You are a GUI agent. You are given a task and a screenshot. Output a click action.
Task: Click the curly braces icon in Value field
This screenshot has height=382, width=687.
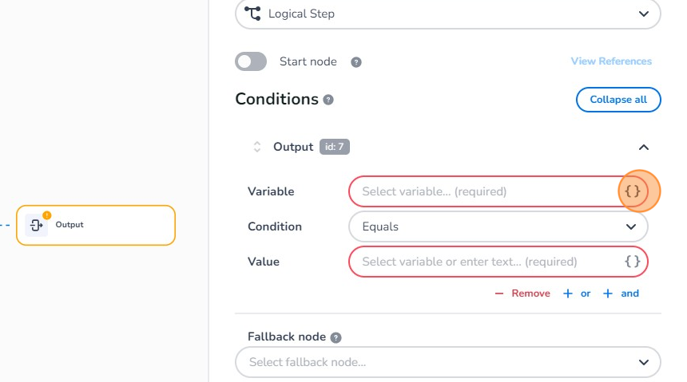click(633, 262)
